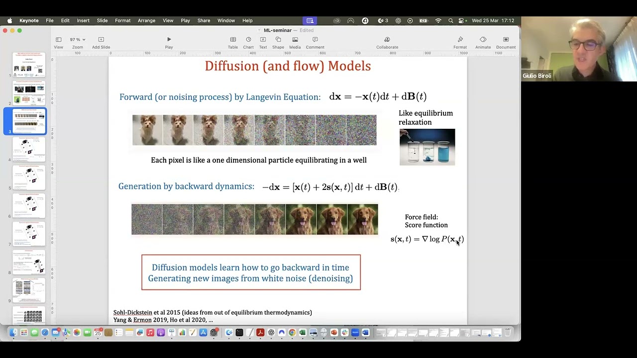Select slide 4 thumbnail in navigator
The image size is (637, 358).
point(29,149)
